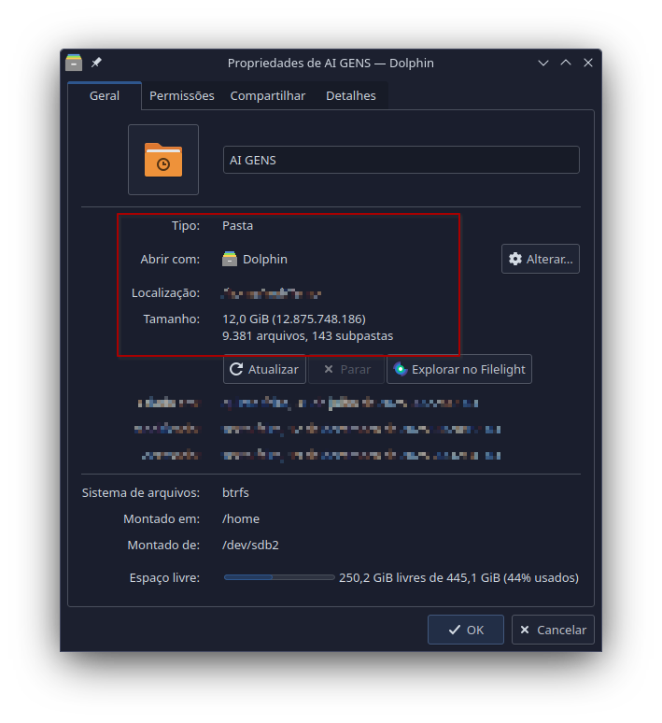Viewport: 662px width, 723px height.
Task: Minimize the window with the down chevron
Action: tap(543, 63)
